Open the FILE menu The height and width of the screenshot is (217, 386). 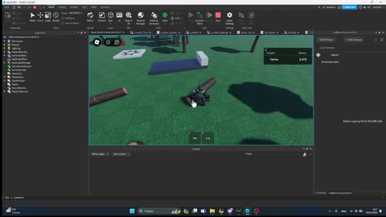(x=7, y=7)
